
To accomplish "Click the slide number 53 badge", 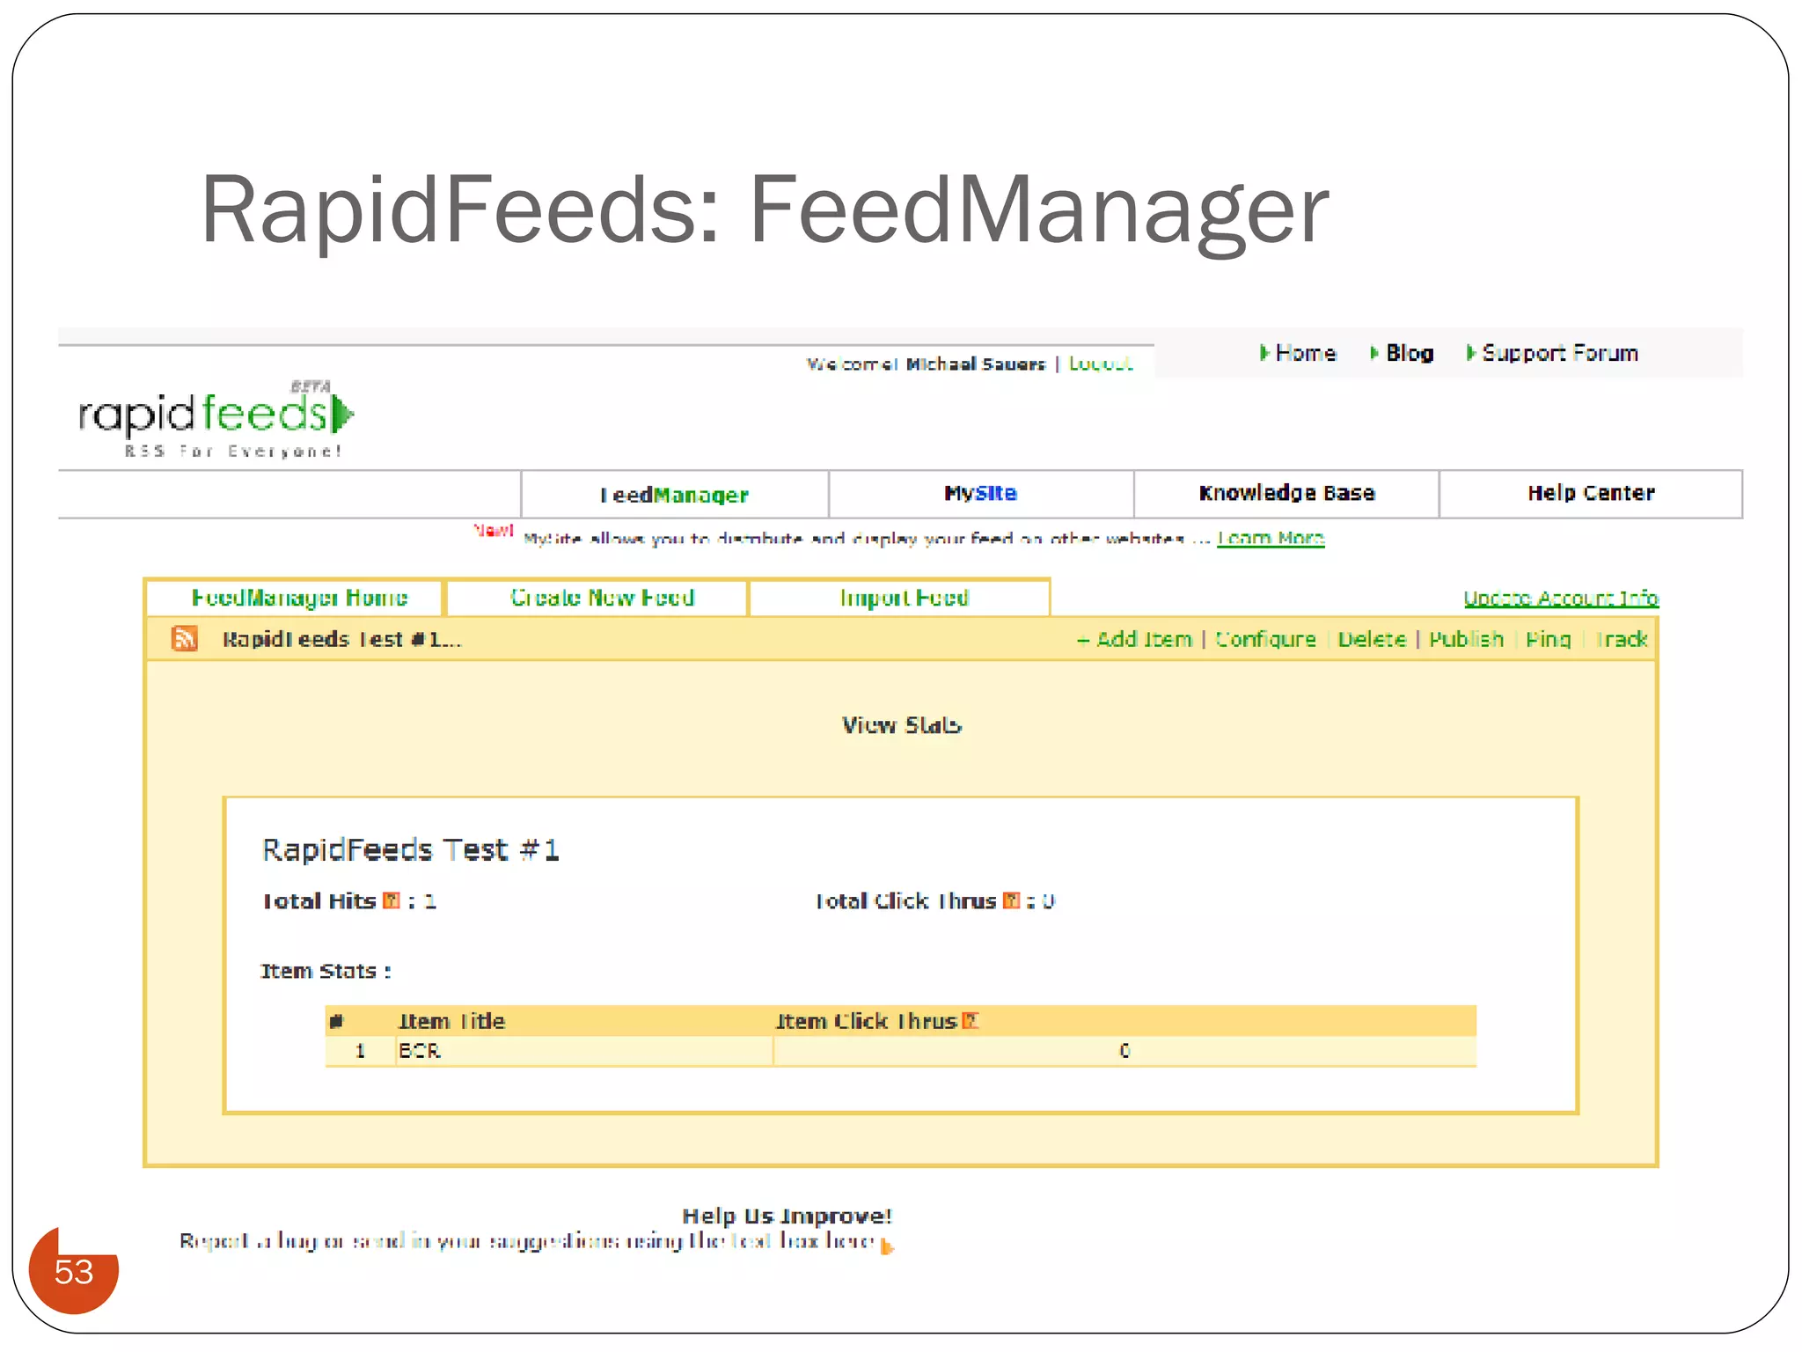I will coord(74,1271).
